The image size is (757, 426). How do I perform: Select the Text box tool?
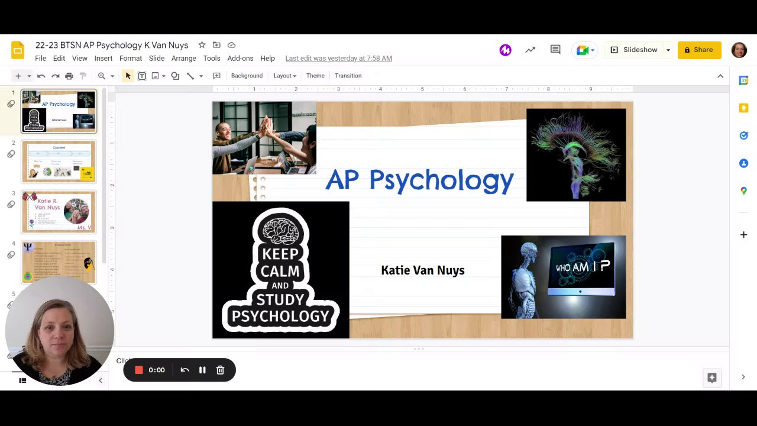[142, 76]
